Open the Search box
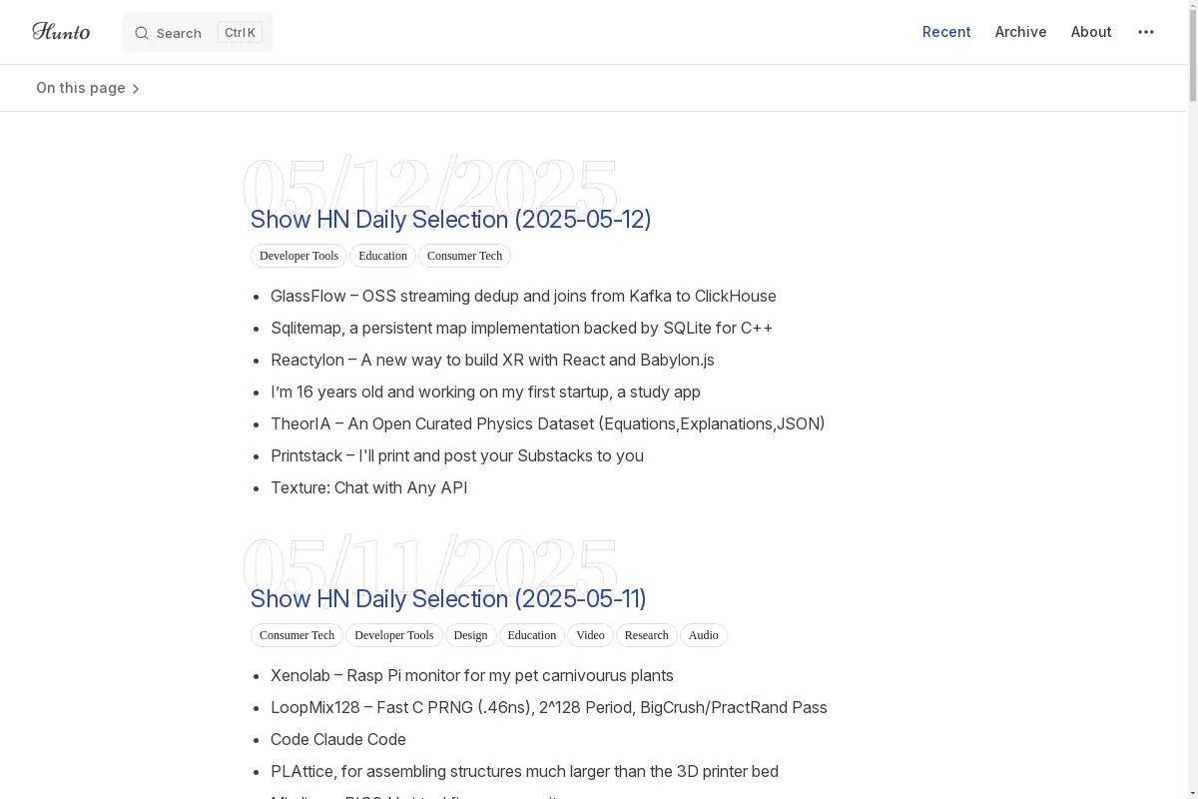1198x799 pixels. pos(198,33)
